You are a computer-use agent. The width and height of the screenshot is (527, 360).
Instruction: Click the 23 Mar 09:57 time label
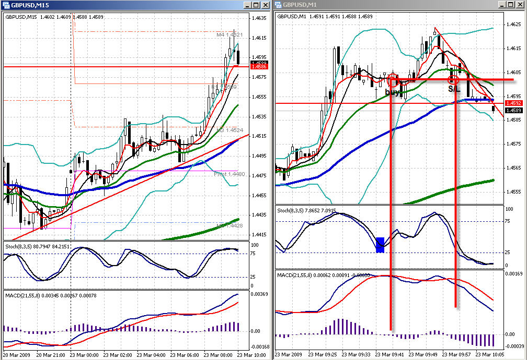coord(456,354)
